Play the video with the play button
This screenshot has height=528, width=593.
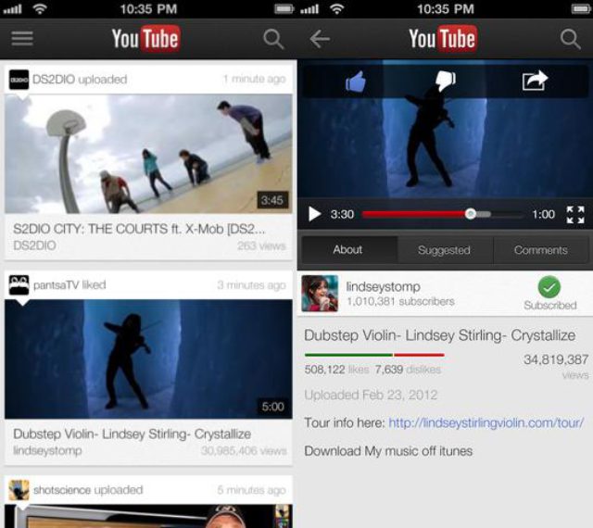tap(314, 214)
